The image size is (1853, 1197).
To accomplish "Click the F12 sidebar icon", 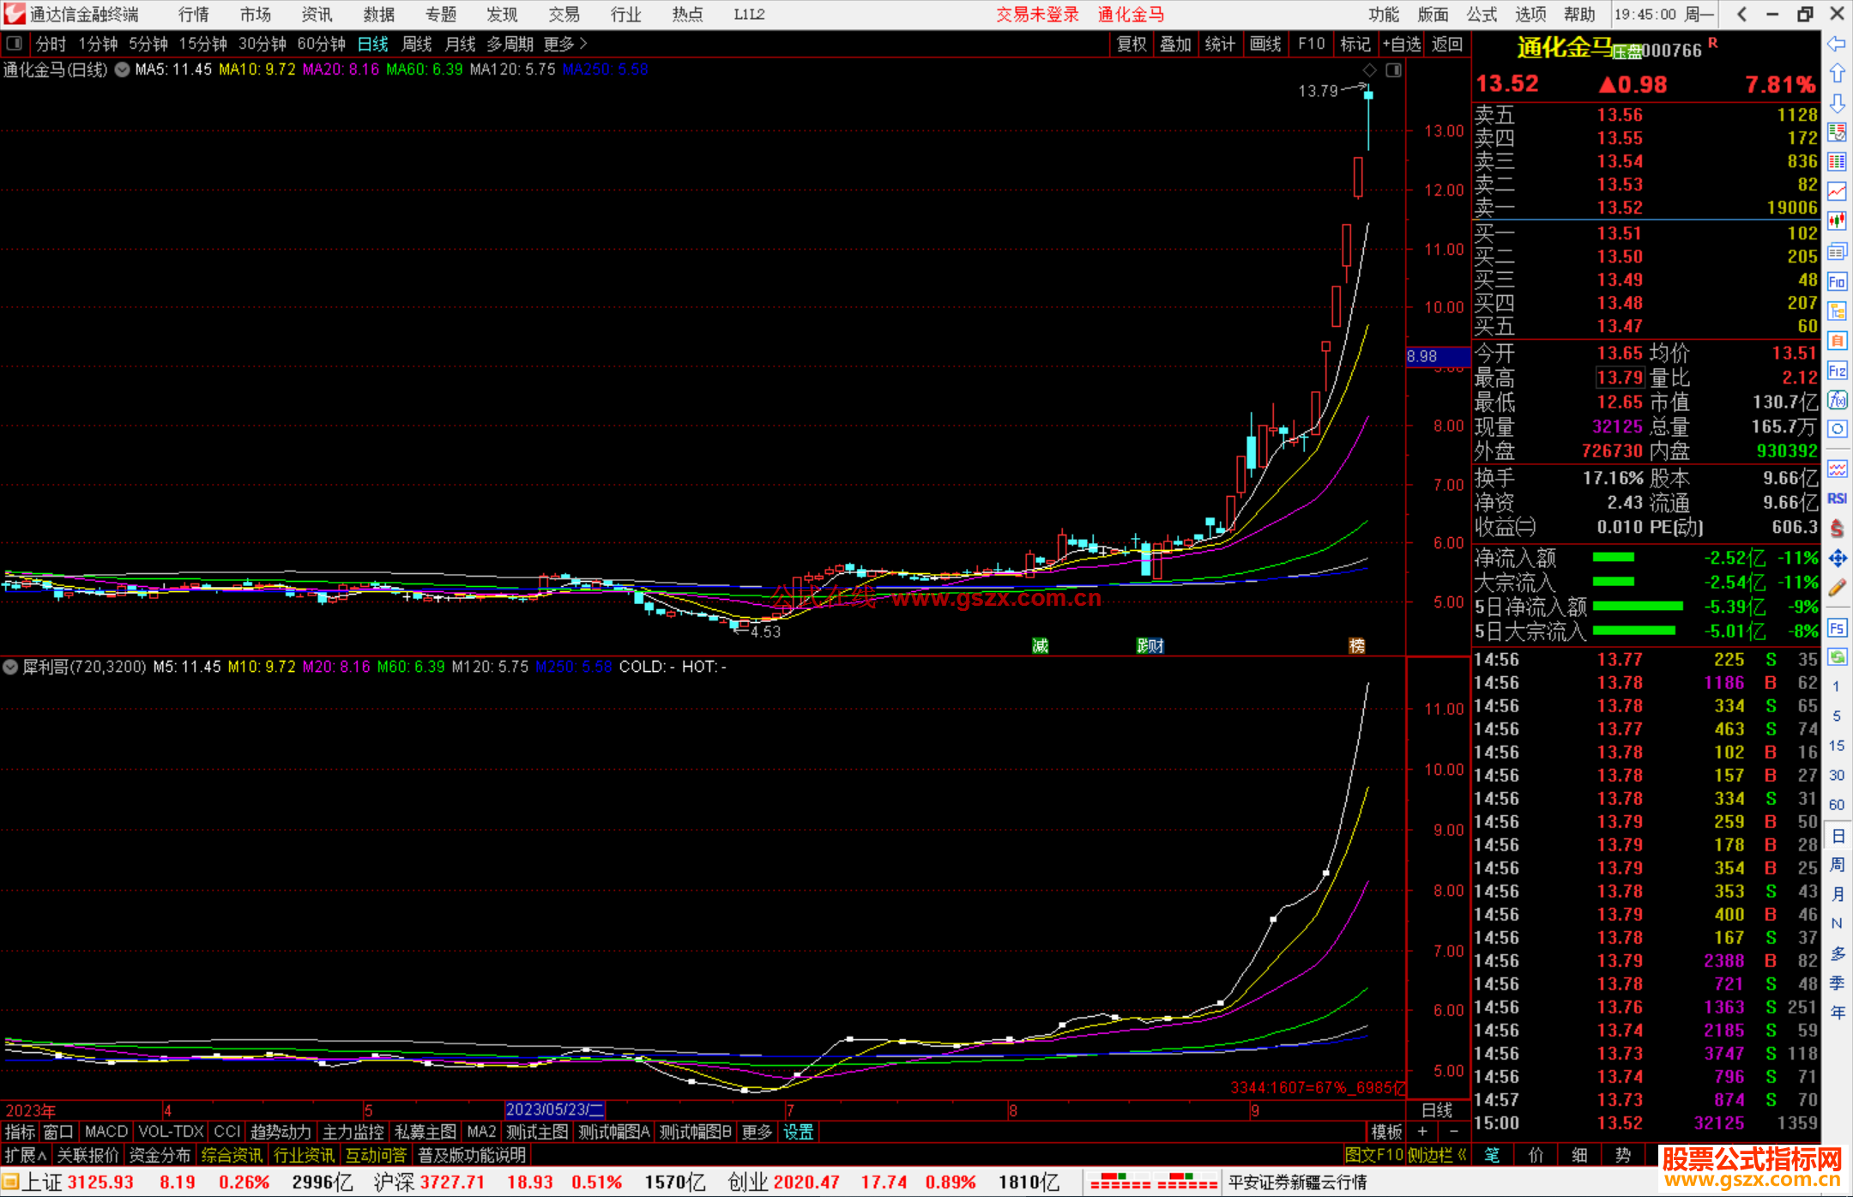I will click(1837, 371).
